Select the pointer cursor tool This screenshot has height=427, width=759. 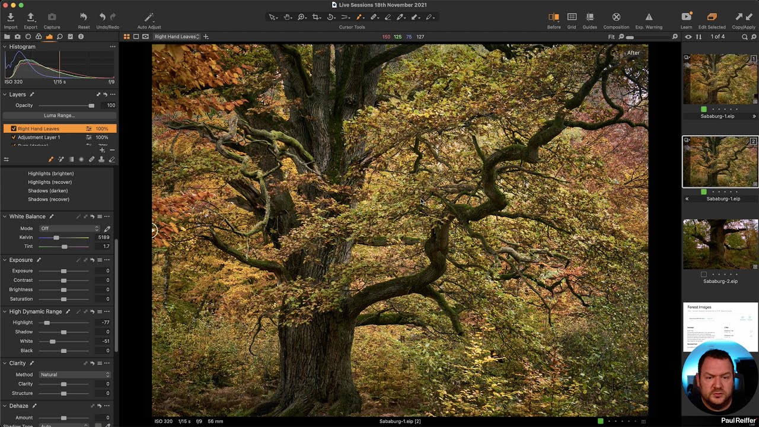[x=273, y=17]
